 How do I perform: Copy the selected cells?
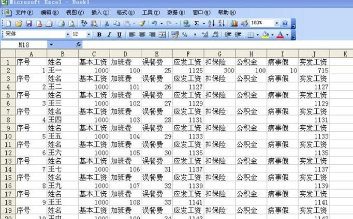(116, 23)
